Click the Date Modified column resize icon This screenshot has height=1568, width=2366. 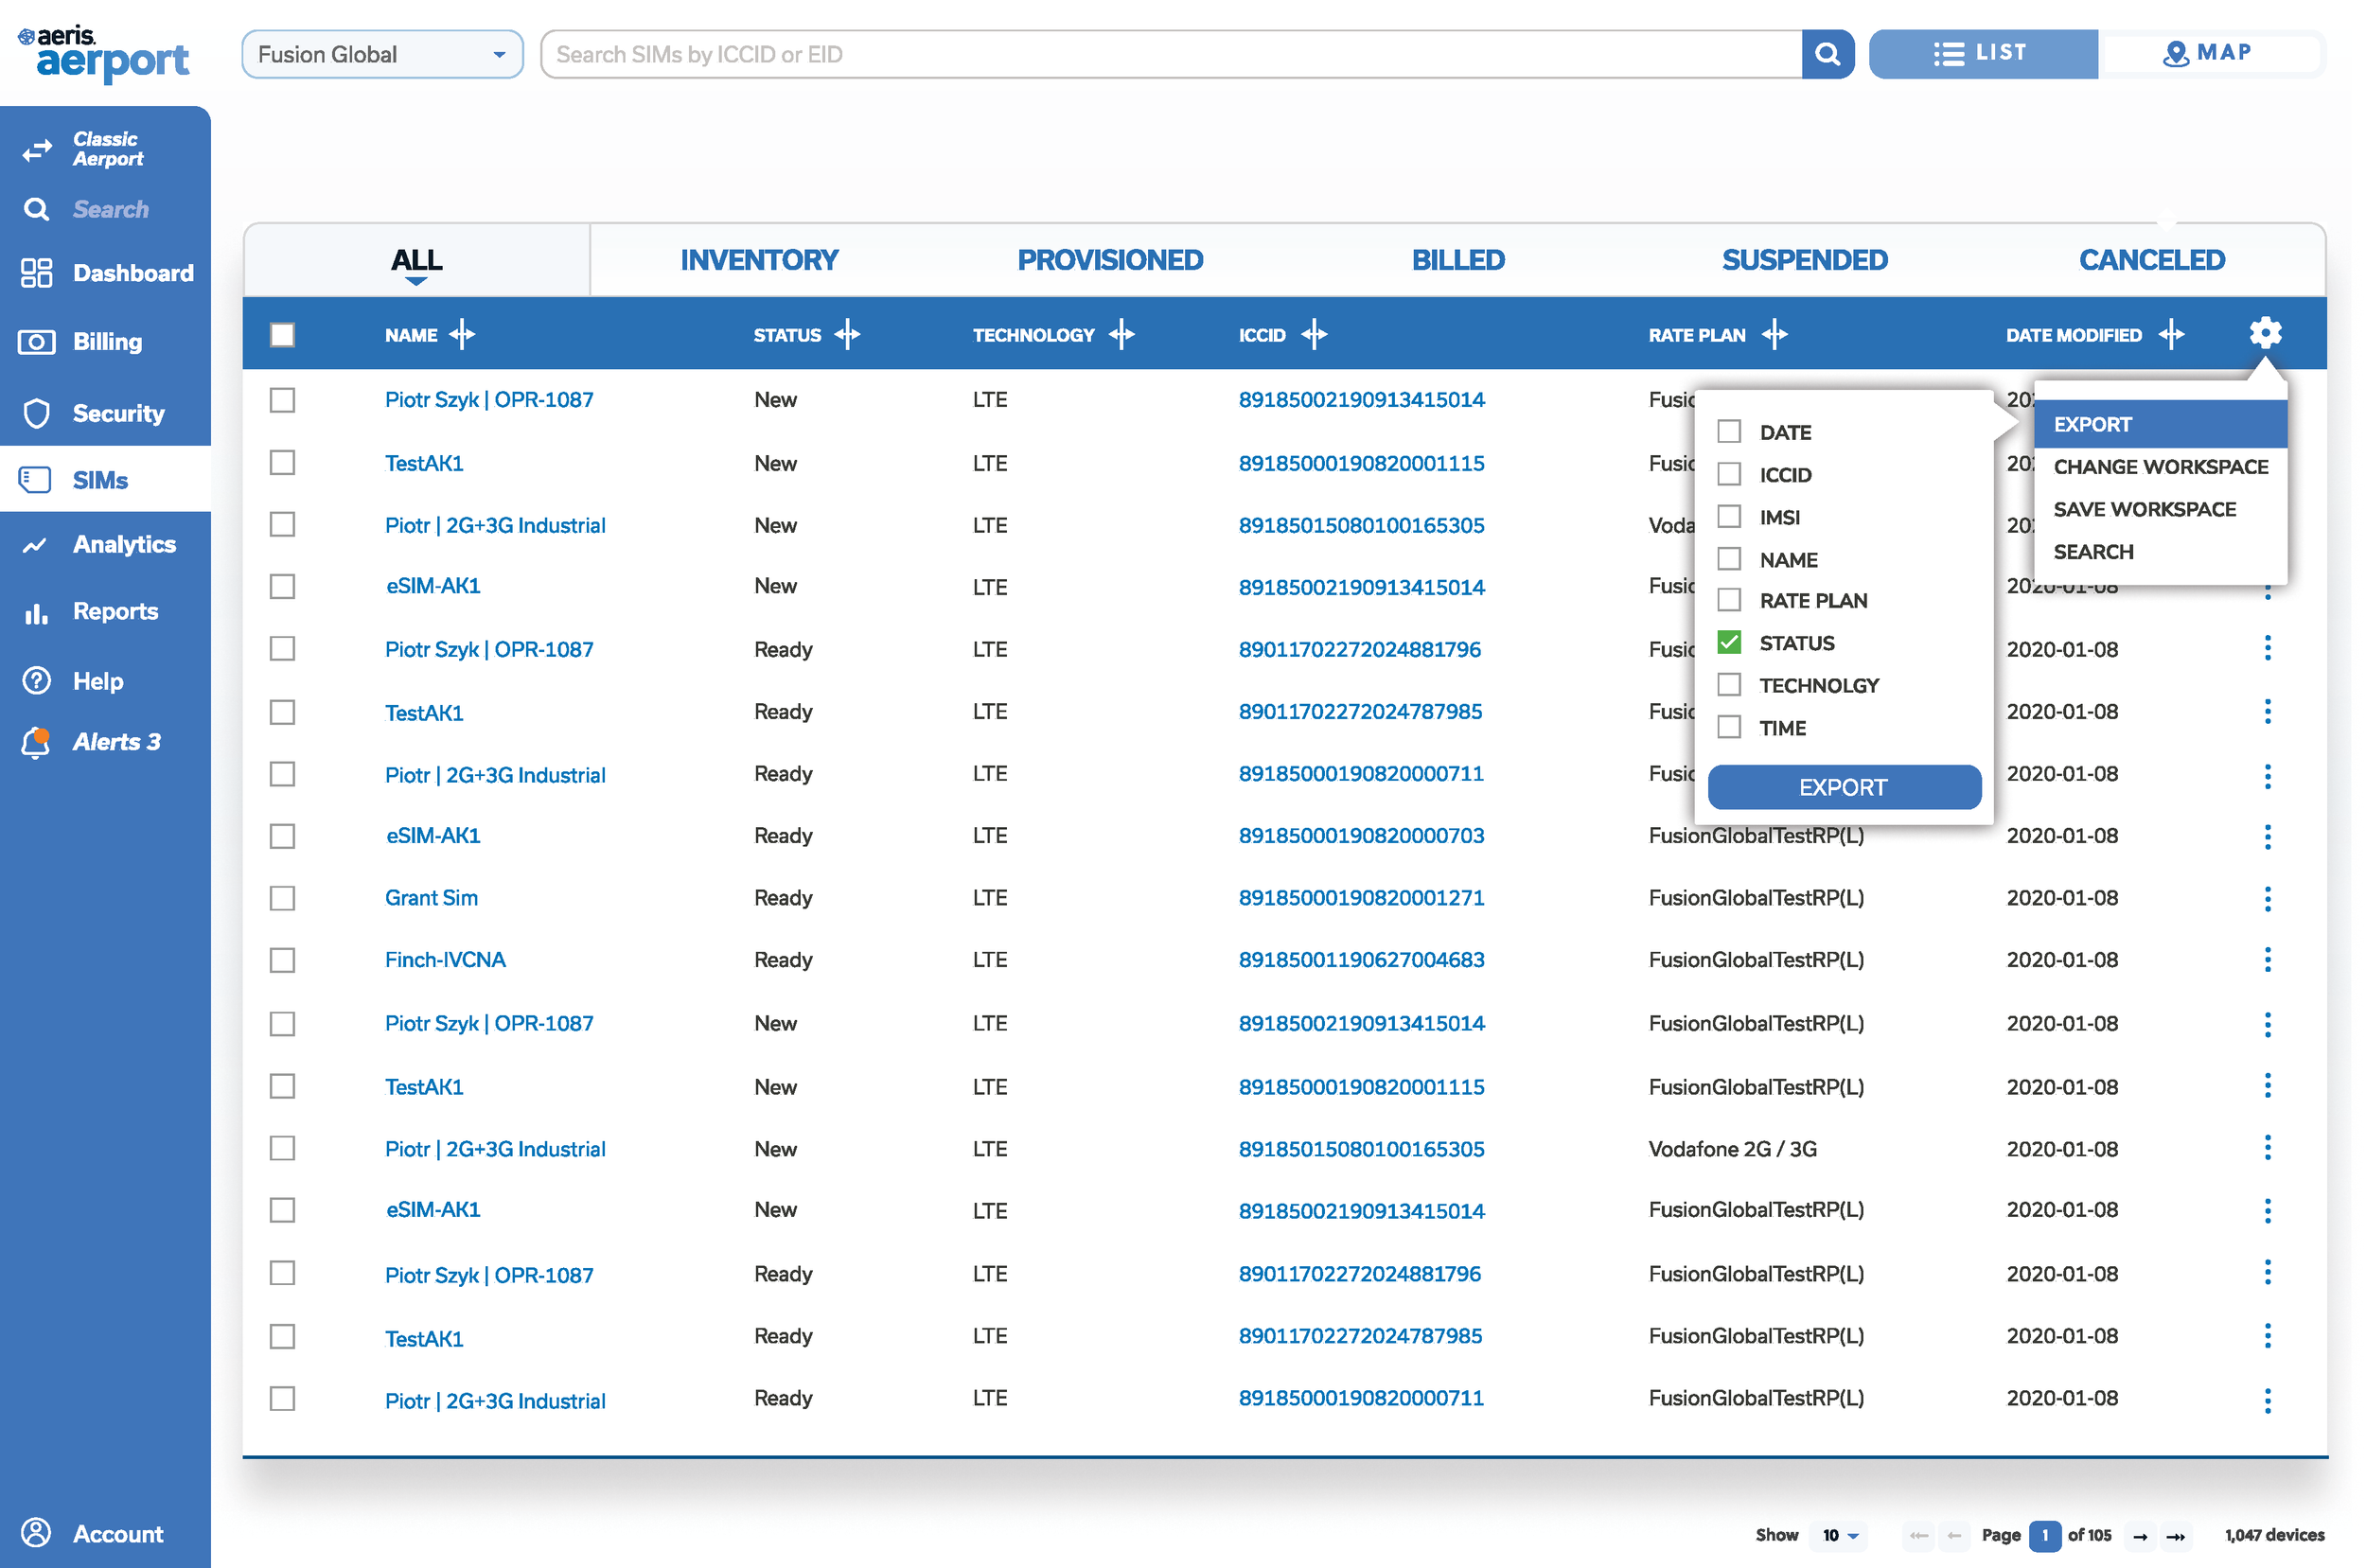point(2170,334)
